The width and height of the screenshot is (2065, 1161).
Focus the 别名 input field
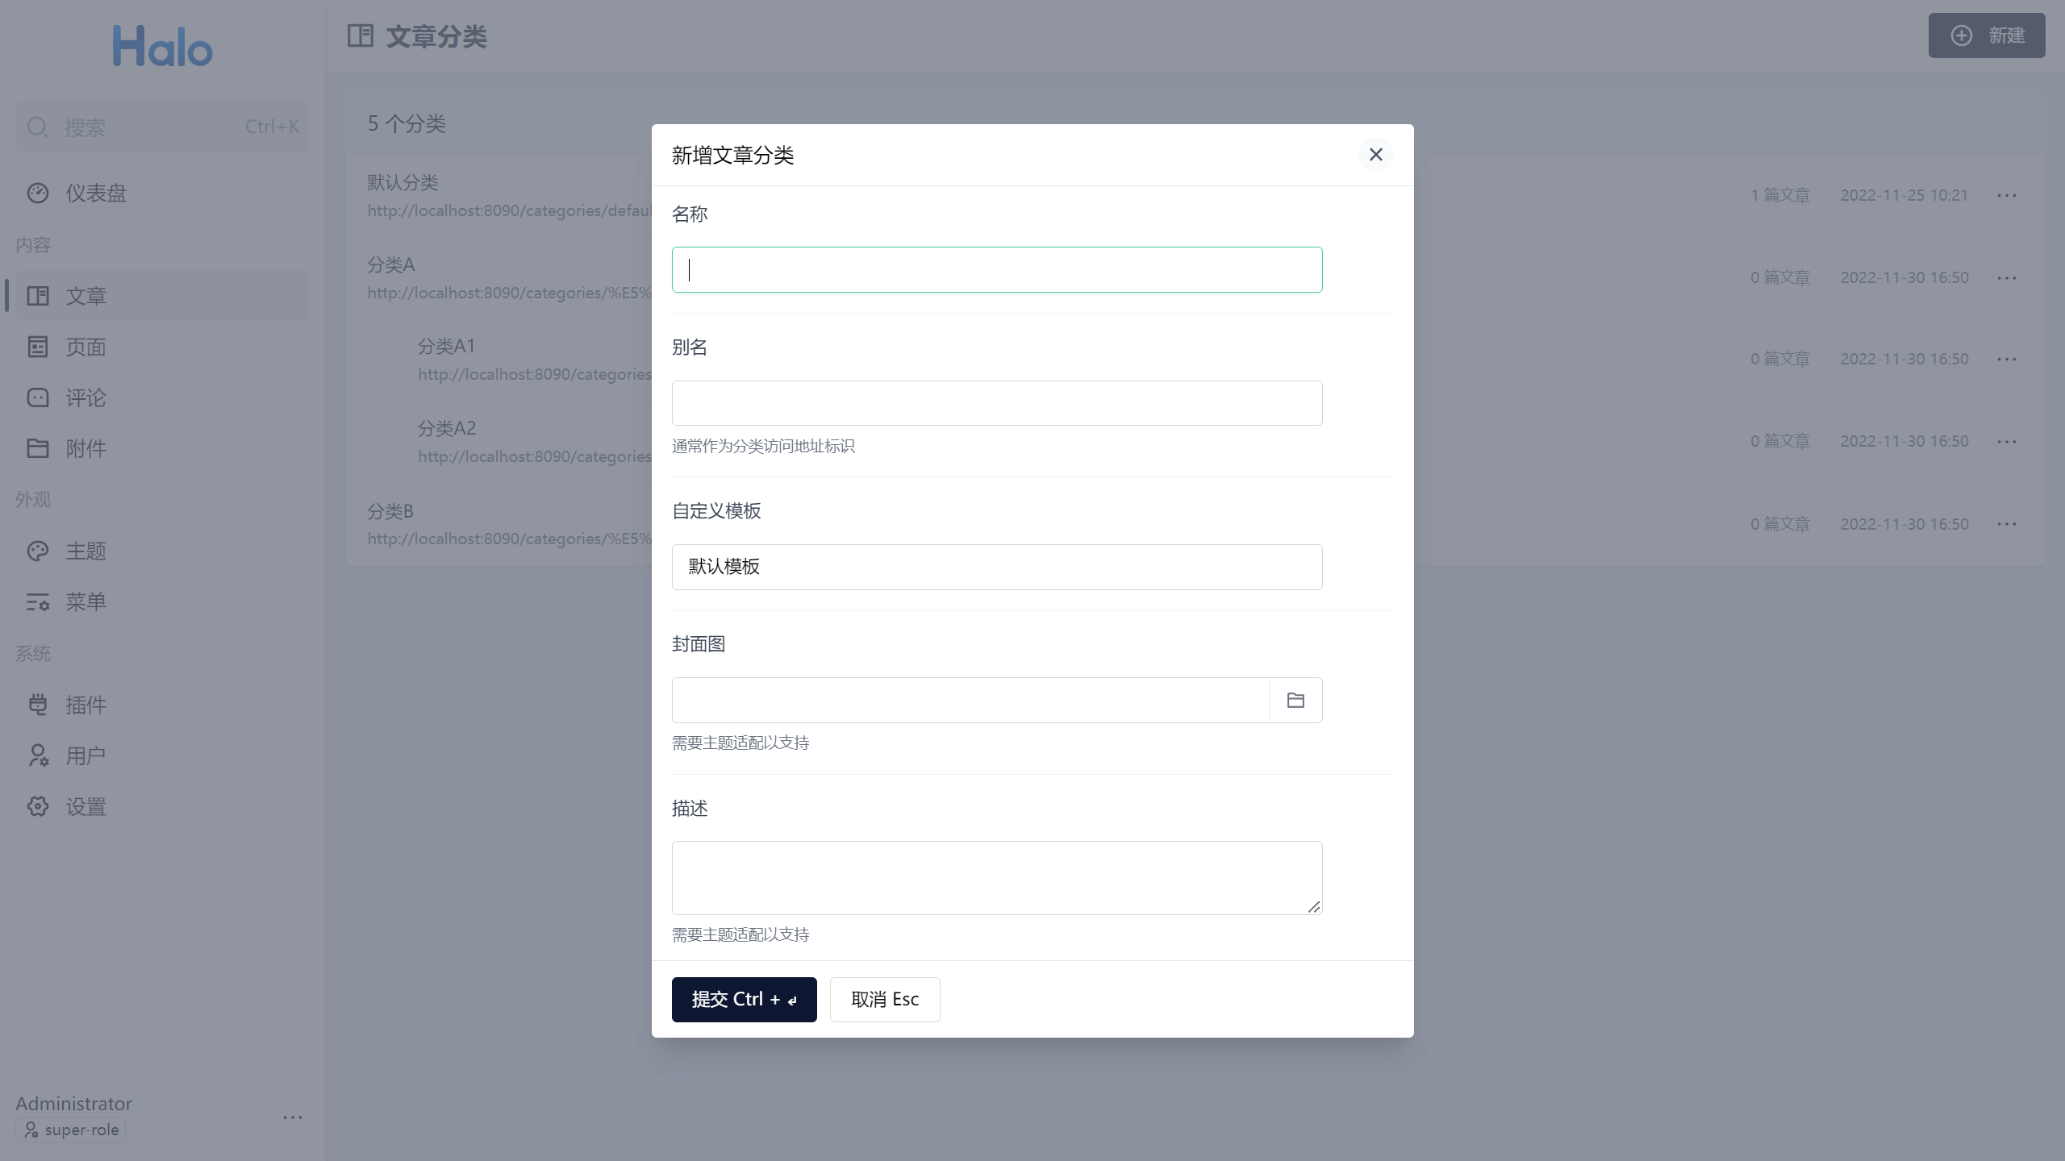coord(997,403)
